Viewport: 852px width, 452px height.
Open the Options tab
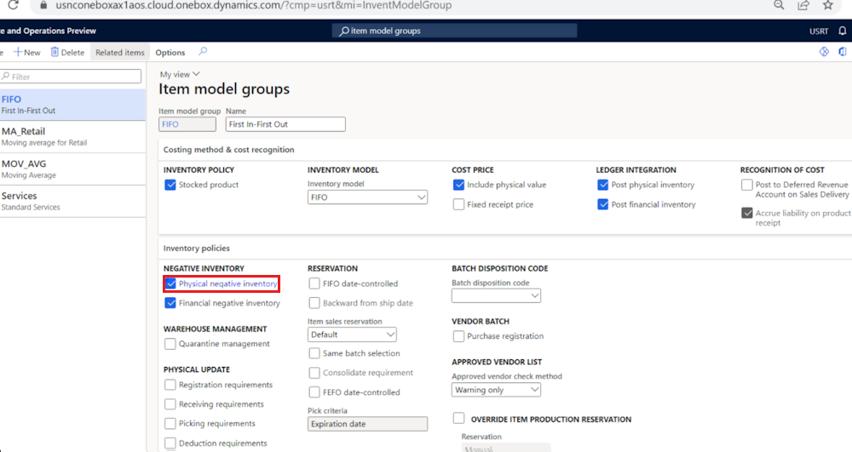(170, 53)
